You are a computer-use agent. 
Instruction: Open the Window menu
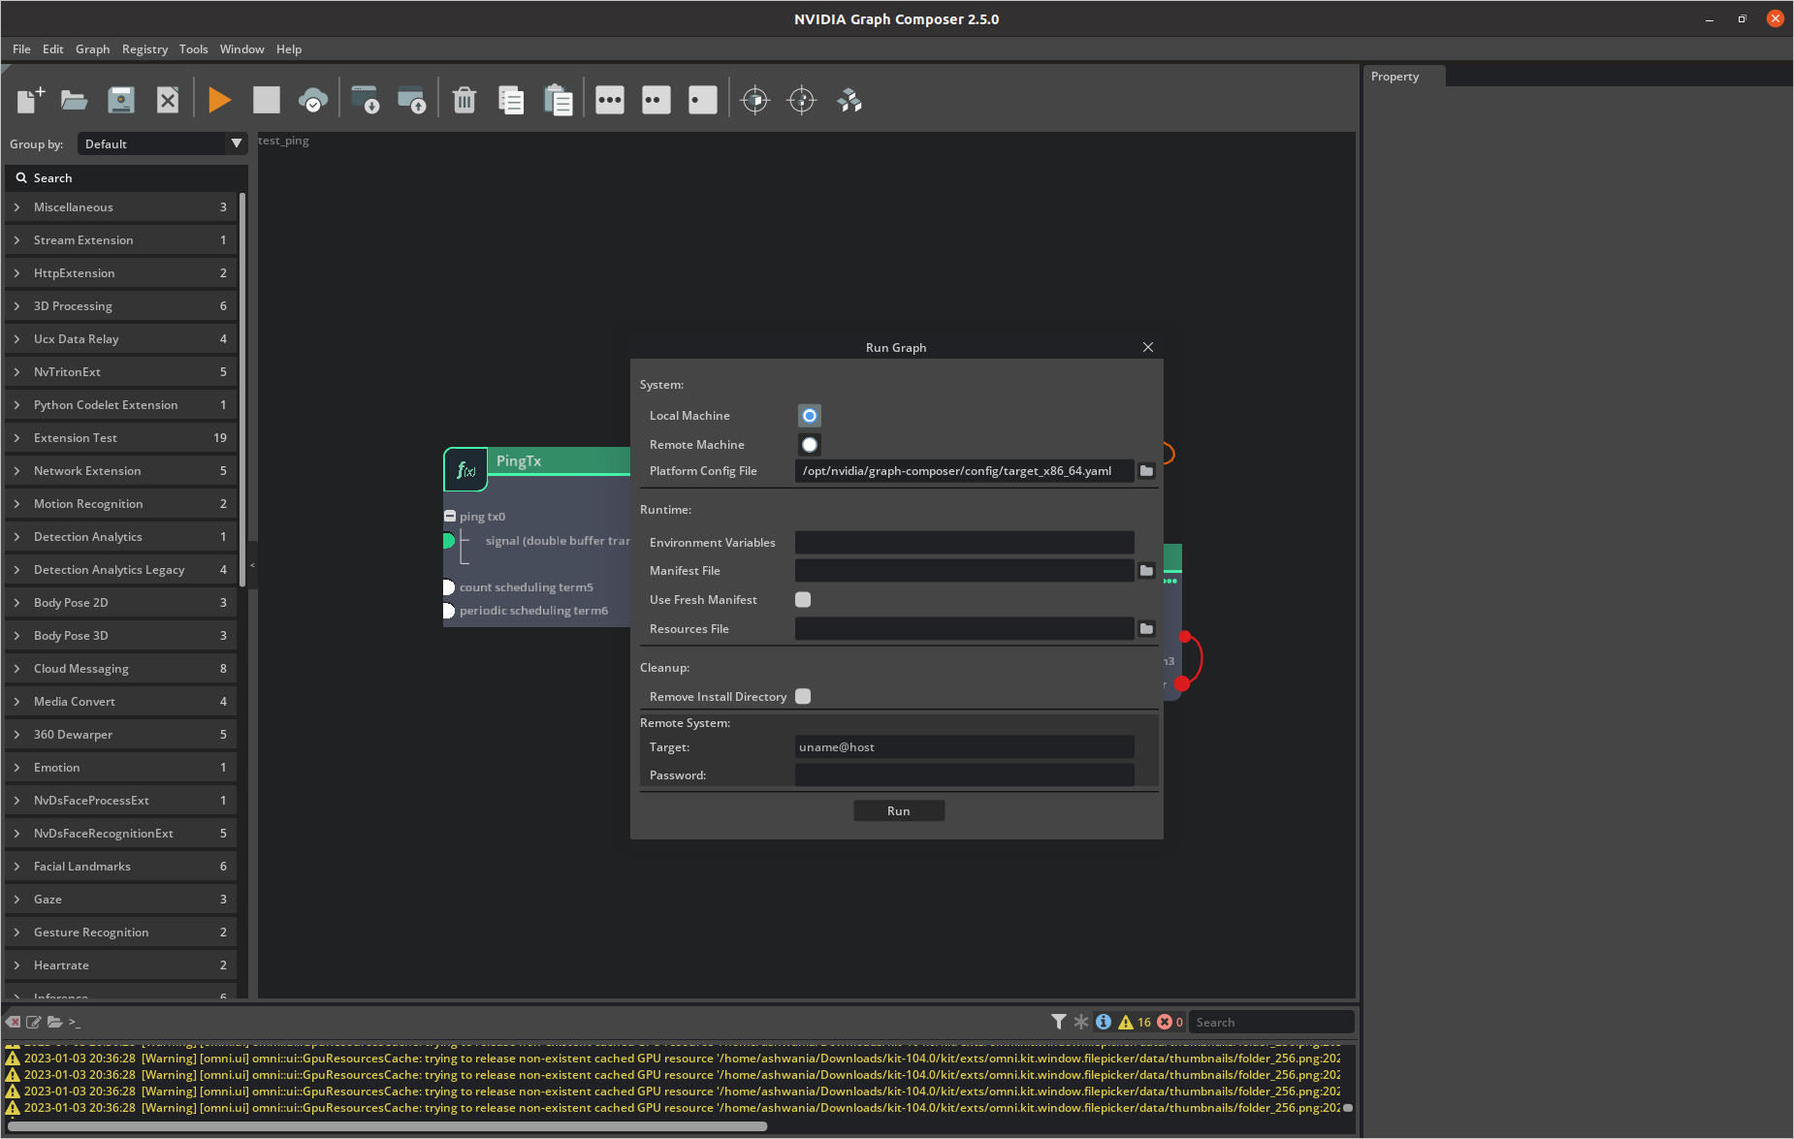coord(242,49)
